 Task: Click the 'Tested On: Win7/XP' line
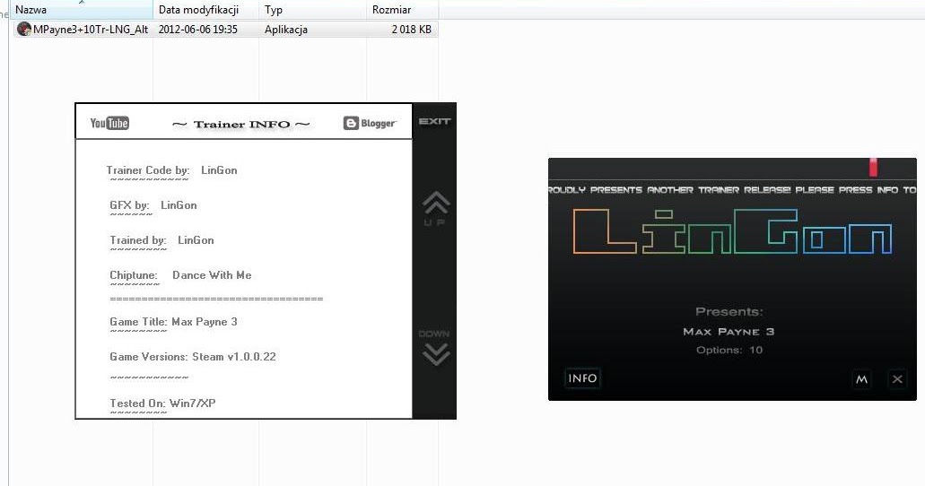tap(162, 404)
